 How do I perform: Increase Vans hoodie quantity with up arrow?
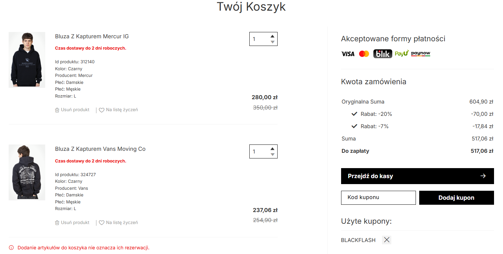pos(273,149)
